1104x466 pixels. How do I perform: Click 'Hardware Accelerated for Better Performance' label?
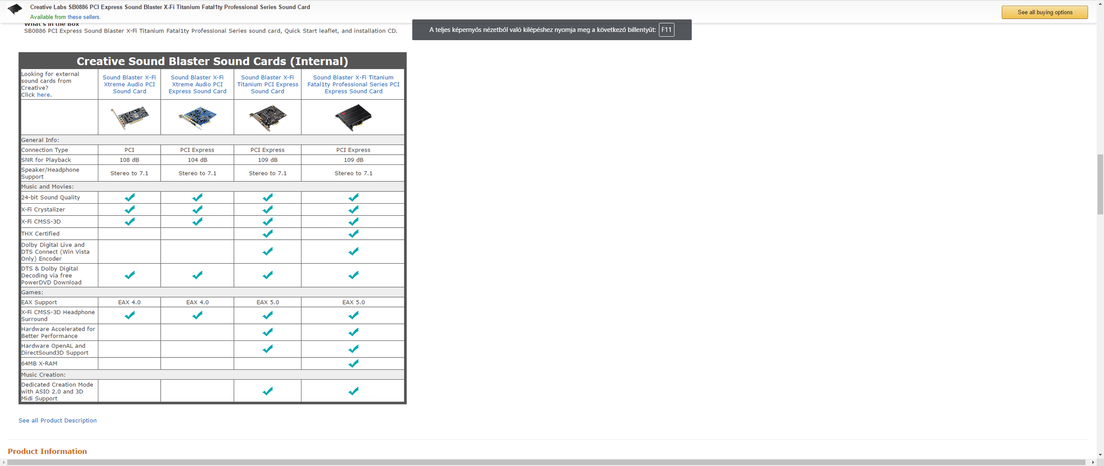tap(58, 333)
